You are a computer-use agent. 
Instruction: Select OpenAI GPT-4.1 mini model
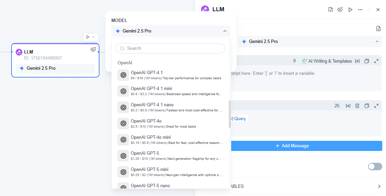pyautogui.click(x=170, y=91)
